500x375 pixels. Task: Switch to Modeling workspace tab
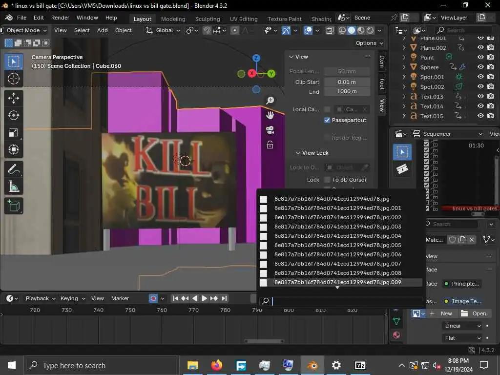coord(173,19)
